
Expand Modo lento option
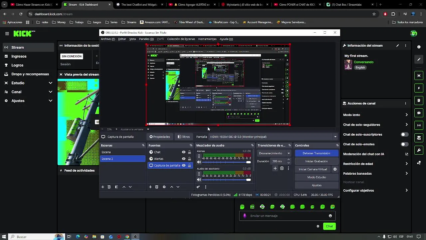pyautogui.click(x=406, y=115)
